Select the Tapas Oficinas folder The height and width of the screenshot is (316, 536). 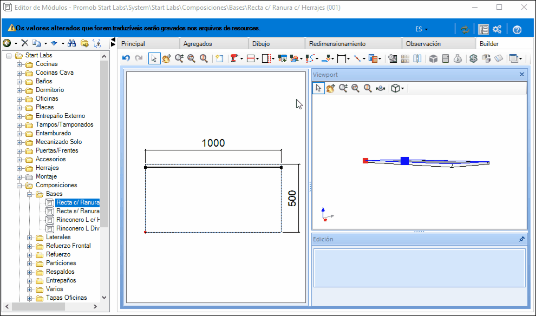tap(66, 298)
